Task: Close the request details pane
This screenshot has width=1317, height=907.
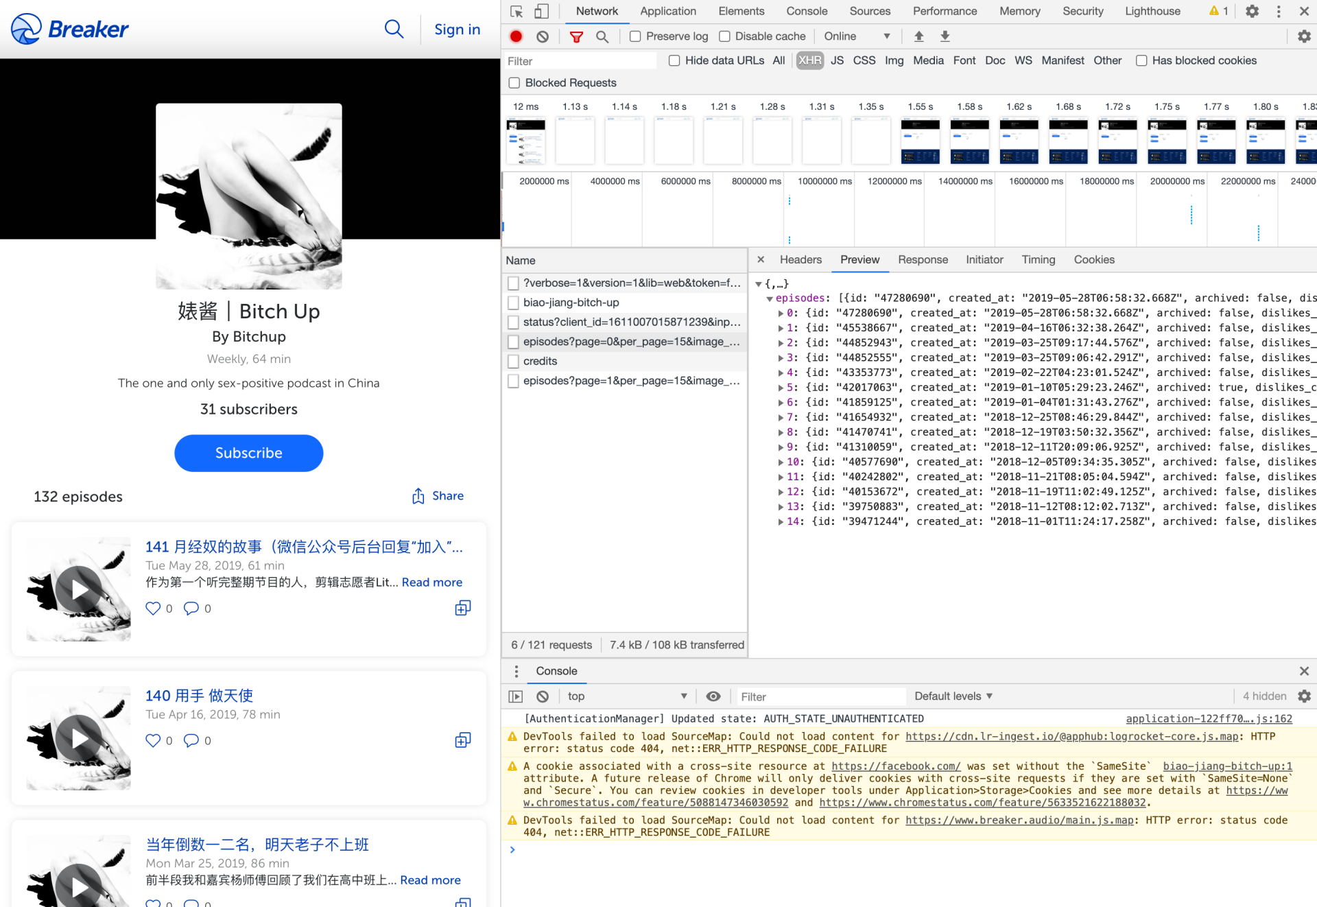Action: 760,259
